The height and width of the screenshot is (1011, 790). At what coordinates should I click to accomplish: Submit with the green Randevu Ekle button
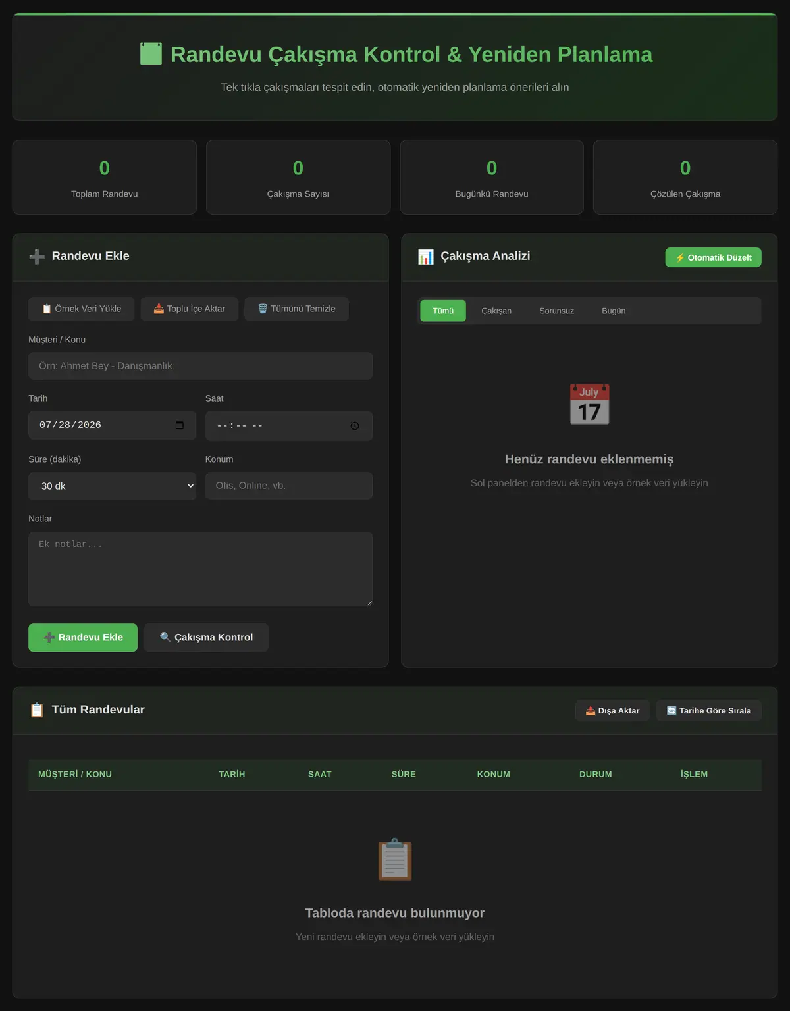click(x=83, y=637)
